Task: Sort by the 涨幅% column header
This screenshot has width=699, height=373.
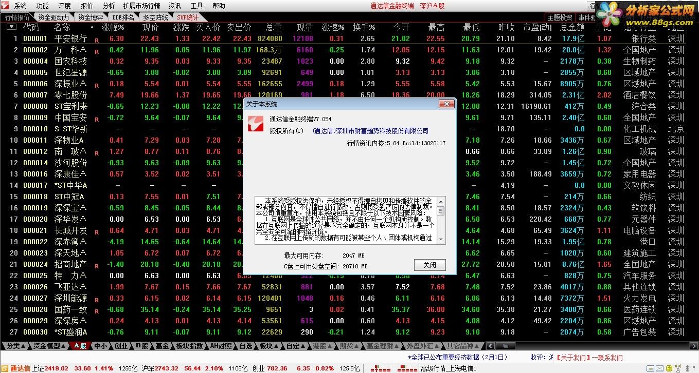Action: 114,27
